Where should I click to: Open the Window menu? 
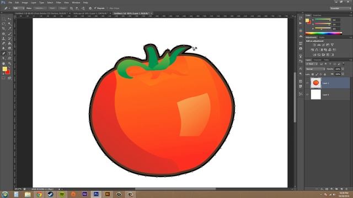[x=76, y=3]
